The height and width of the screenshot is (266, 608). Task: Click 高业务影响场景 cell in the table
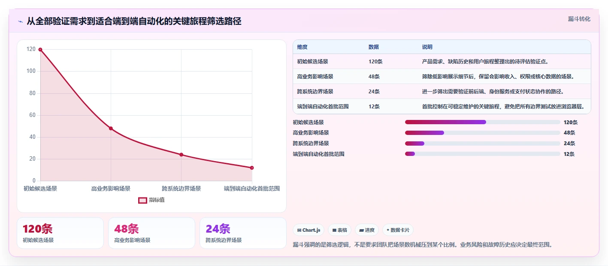[x=315, y=77]
